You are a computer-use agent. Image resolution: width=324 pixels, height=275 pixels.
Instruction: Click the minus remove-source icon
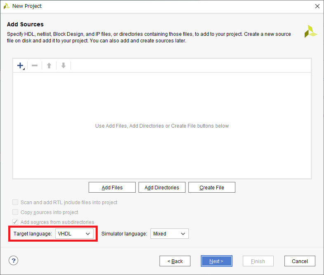pyautogui.click(x=35, y=65)
